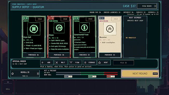Click the Cryo Coil card icon
This screenshot has width=169, height=95.
coord(34,29)
